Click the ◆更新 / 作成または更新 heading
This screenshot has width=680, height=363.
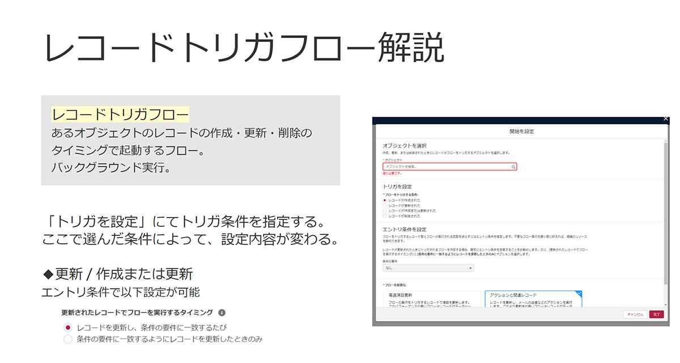coord(118,274)
